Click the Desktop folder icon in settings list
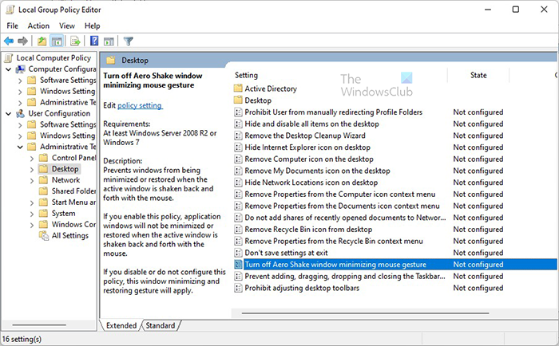Image resolution: width=559 pixels, height=346 pixels. (x=238, y=100)
